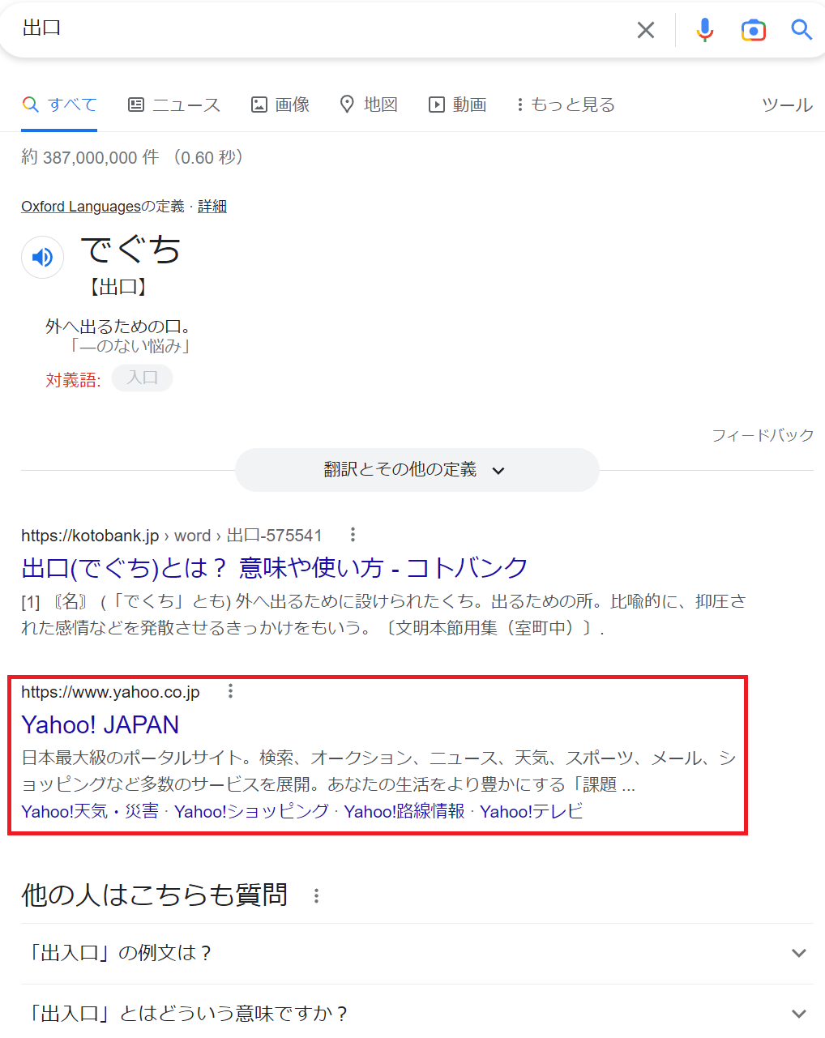Open the kotobank result three-dot menu
825x1038 pixels.
(x=353, y=535)
